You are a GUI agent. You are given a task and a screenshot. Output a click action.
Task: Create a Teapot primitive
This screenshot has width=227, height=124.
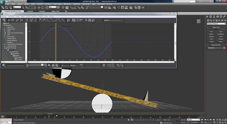pyautogui.click(x=211, y=42)
